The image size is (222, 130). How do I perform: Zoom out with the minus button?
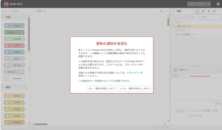(x=160, y=128)
